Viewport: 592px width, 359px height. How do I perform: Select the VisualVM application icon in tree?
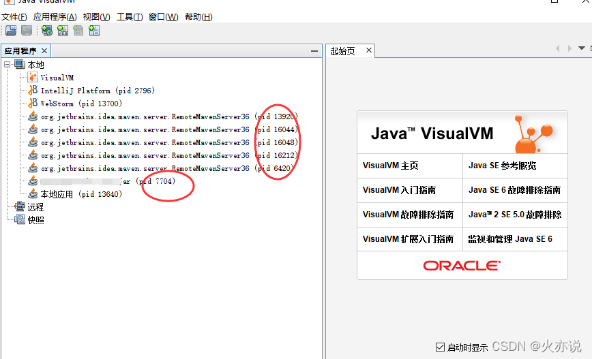pos(33,77)
